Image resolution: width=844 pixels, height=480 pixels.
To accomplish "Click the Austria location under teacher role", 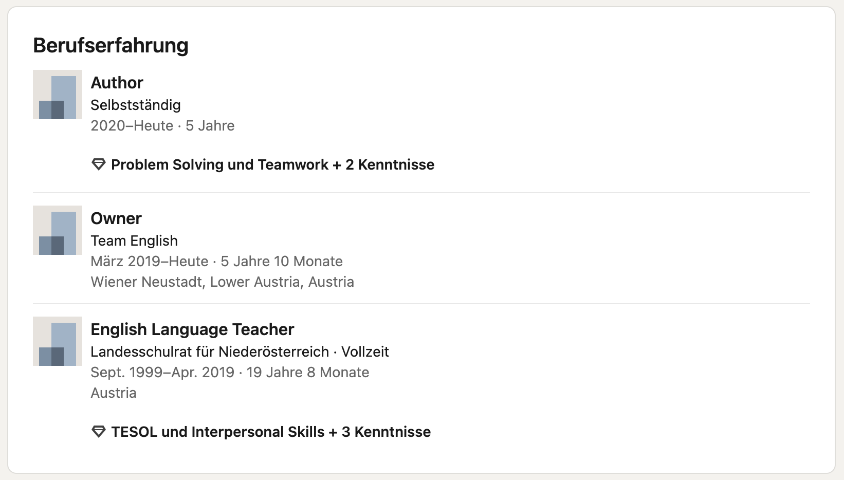I will [114, 393].
